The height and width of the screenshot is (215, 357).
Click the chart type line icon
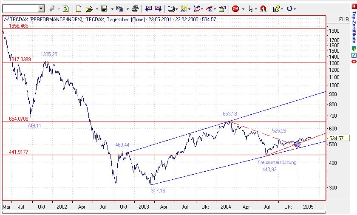[184, 9]
